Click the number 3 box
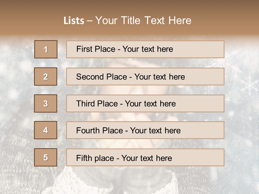 46,103
